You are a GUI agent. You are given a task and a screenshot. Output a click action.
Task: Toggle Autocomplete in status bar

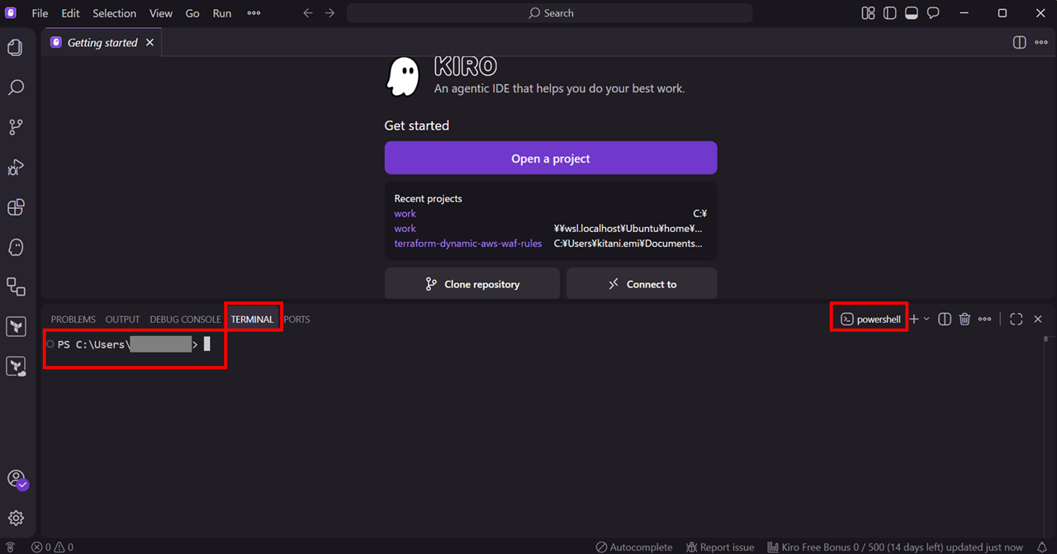coord(634,547)
